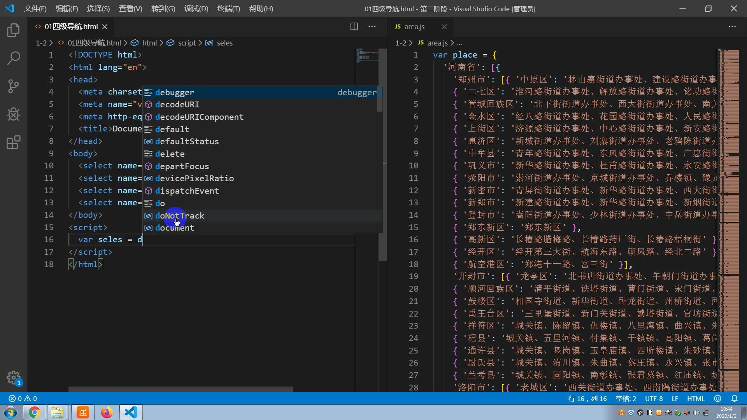Open the Source Control view
This screenshot has width=747, height=420.
tap(13, 86)
